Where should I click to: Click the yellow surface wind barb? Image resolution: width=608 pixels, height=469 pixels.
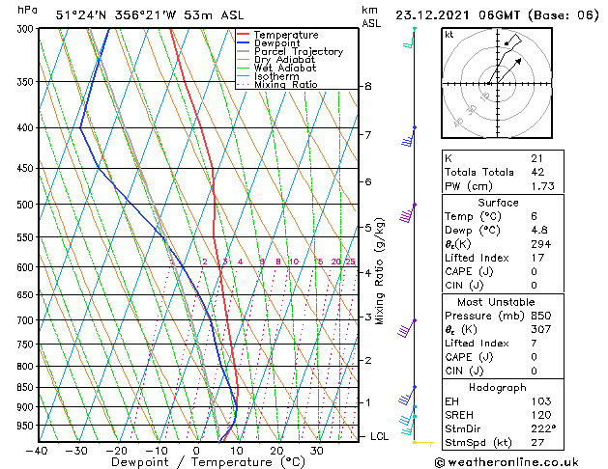[x=423, y=443]
